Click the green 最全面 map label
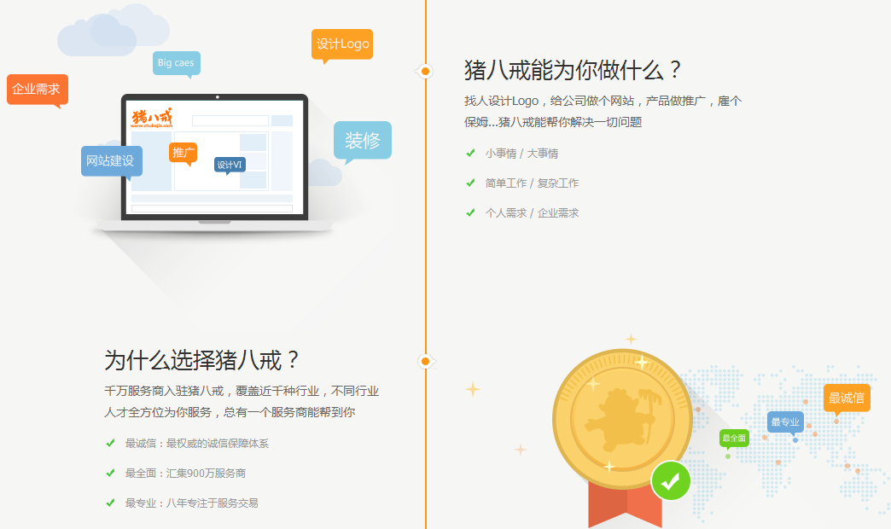The width and height of the screenshot is (891, 529). coord(734,438)
